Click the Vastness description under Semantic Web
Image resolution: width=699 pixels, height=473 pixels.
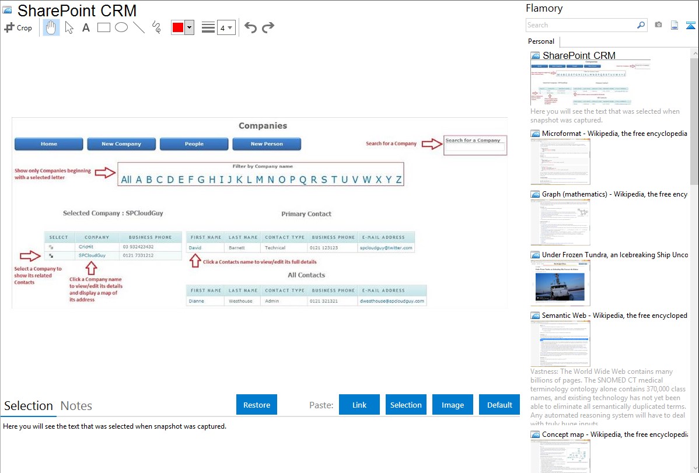tap(608, 398)
